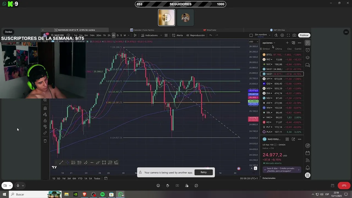The height and width of the screenshot is (198, 352).
Task: Open the camera options dropdown arrow
Action: 10,186
